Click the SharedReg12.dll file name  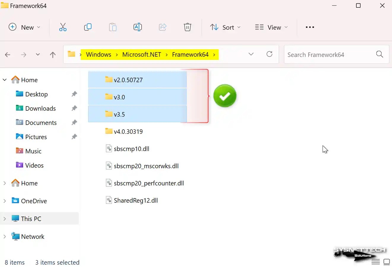coord(136,200)
